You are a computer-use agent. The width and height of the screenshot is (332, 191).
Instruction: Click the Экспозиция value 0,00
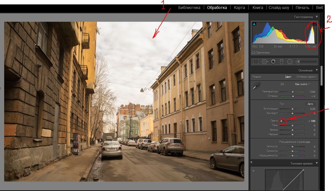click(313, 109)
